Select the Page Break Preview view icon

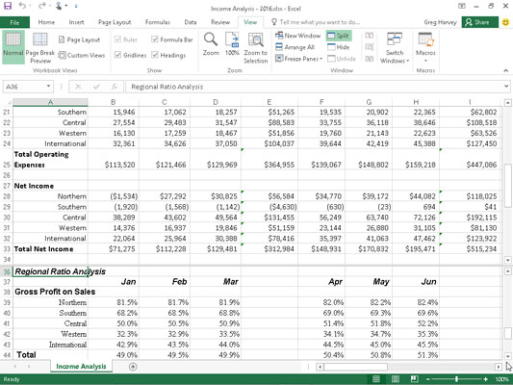[x=39, y=39]
